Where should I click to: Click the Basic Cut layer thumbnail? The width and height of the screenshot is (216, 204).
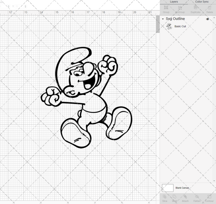click(169, 26)
